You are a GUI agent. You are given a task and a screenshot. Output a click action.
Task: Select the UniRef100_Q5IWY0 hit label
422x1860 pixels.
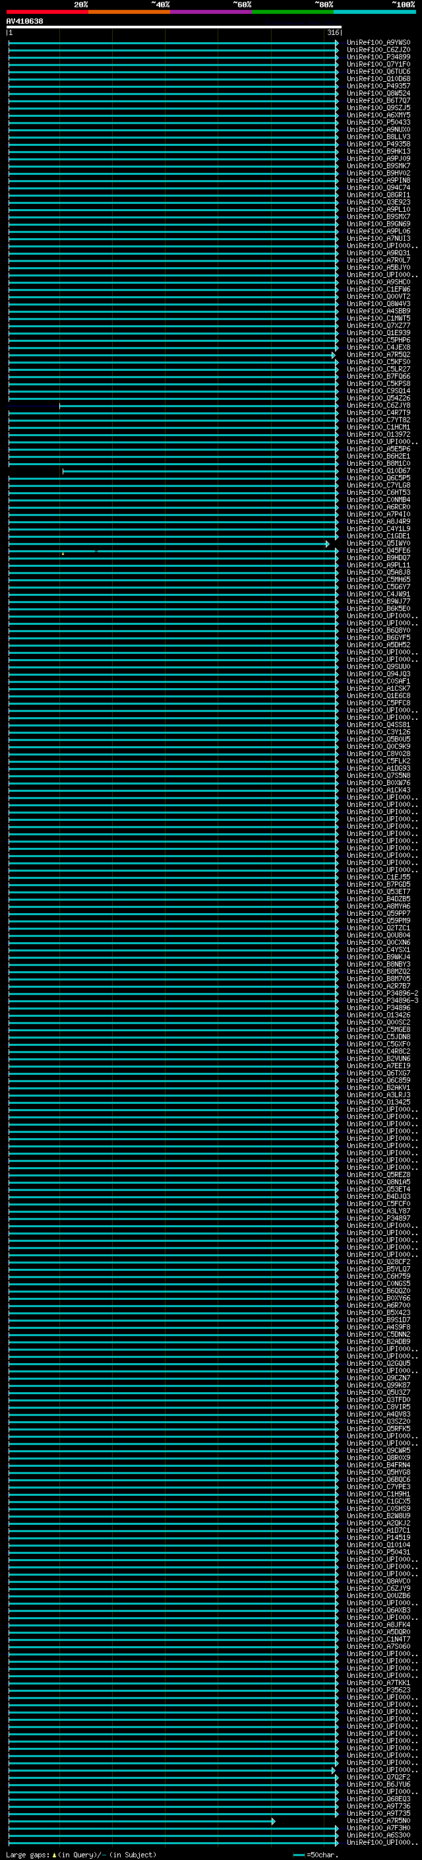(x=378, y=544)
